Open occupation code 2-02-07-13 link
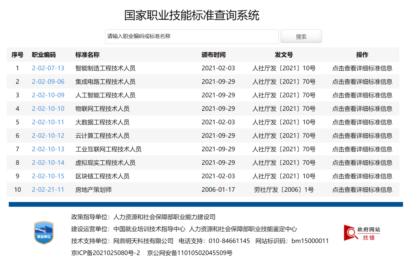407x257 pixels. pos(48,68)
